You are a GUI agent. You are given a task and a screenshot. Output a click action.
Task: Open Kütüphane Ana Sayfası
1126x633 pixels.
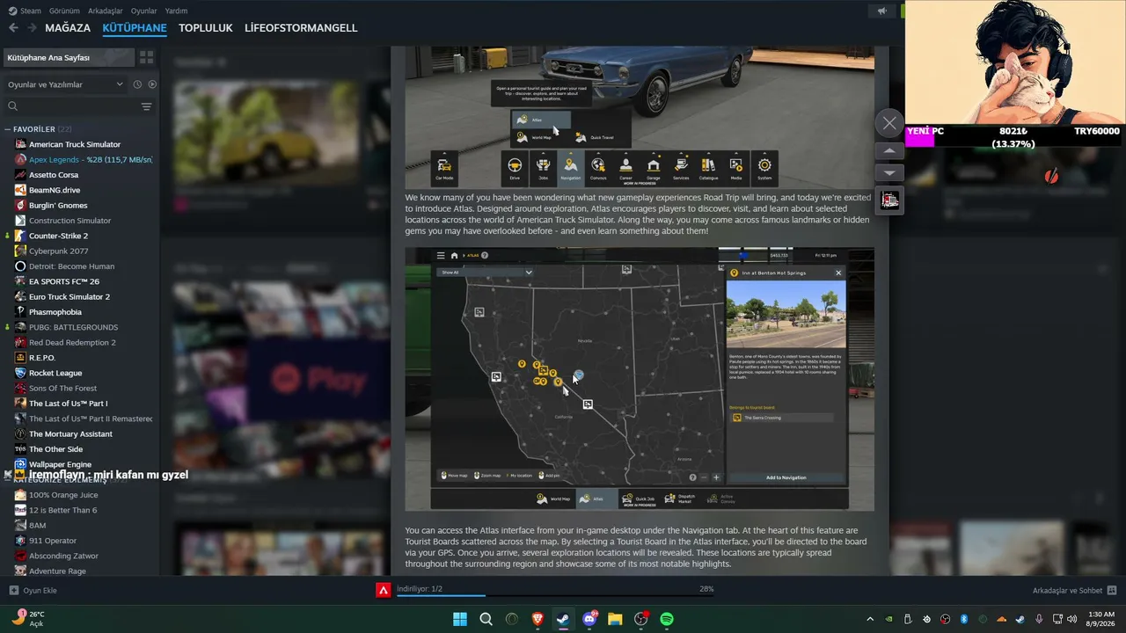coord(68,58)
